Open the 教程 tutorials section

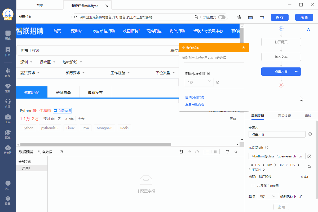(8, 134)
